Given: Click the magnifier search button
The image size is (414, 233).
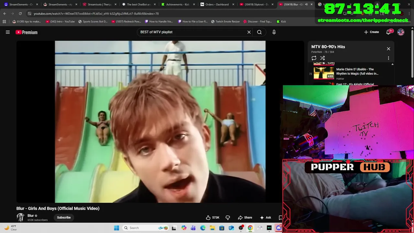Looking at the screenshot, I should (259, 32).
